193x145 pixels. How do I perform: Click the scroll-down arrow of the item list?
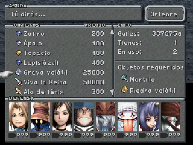click(x=112, y=92)
